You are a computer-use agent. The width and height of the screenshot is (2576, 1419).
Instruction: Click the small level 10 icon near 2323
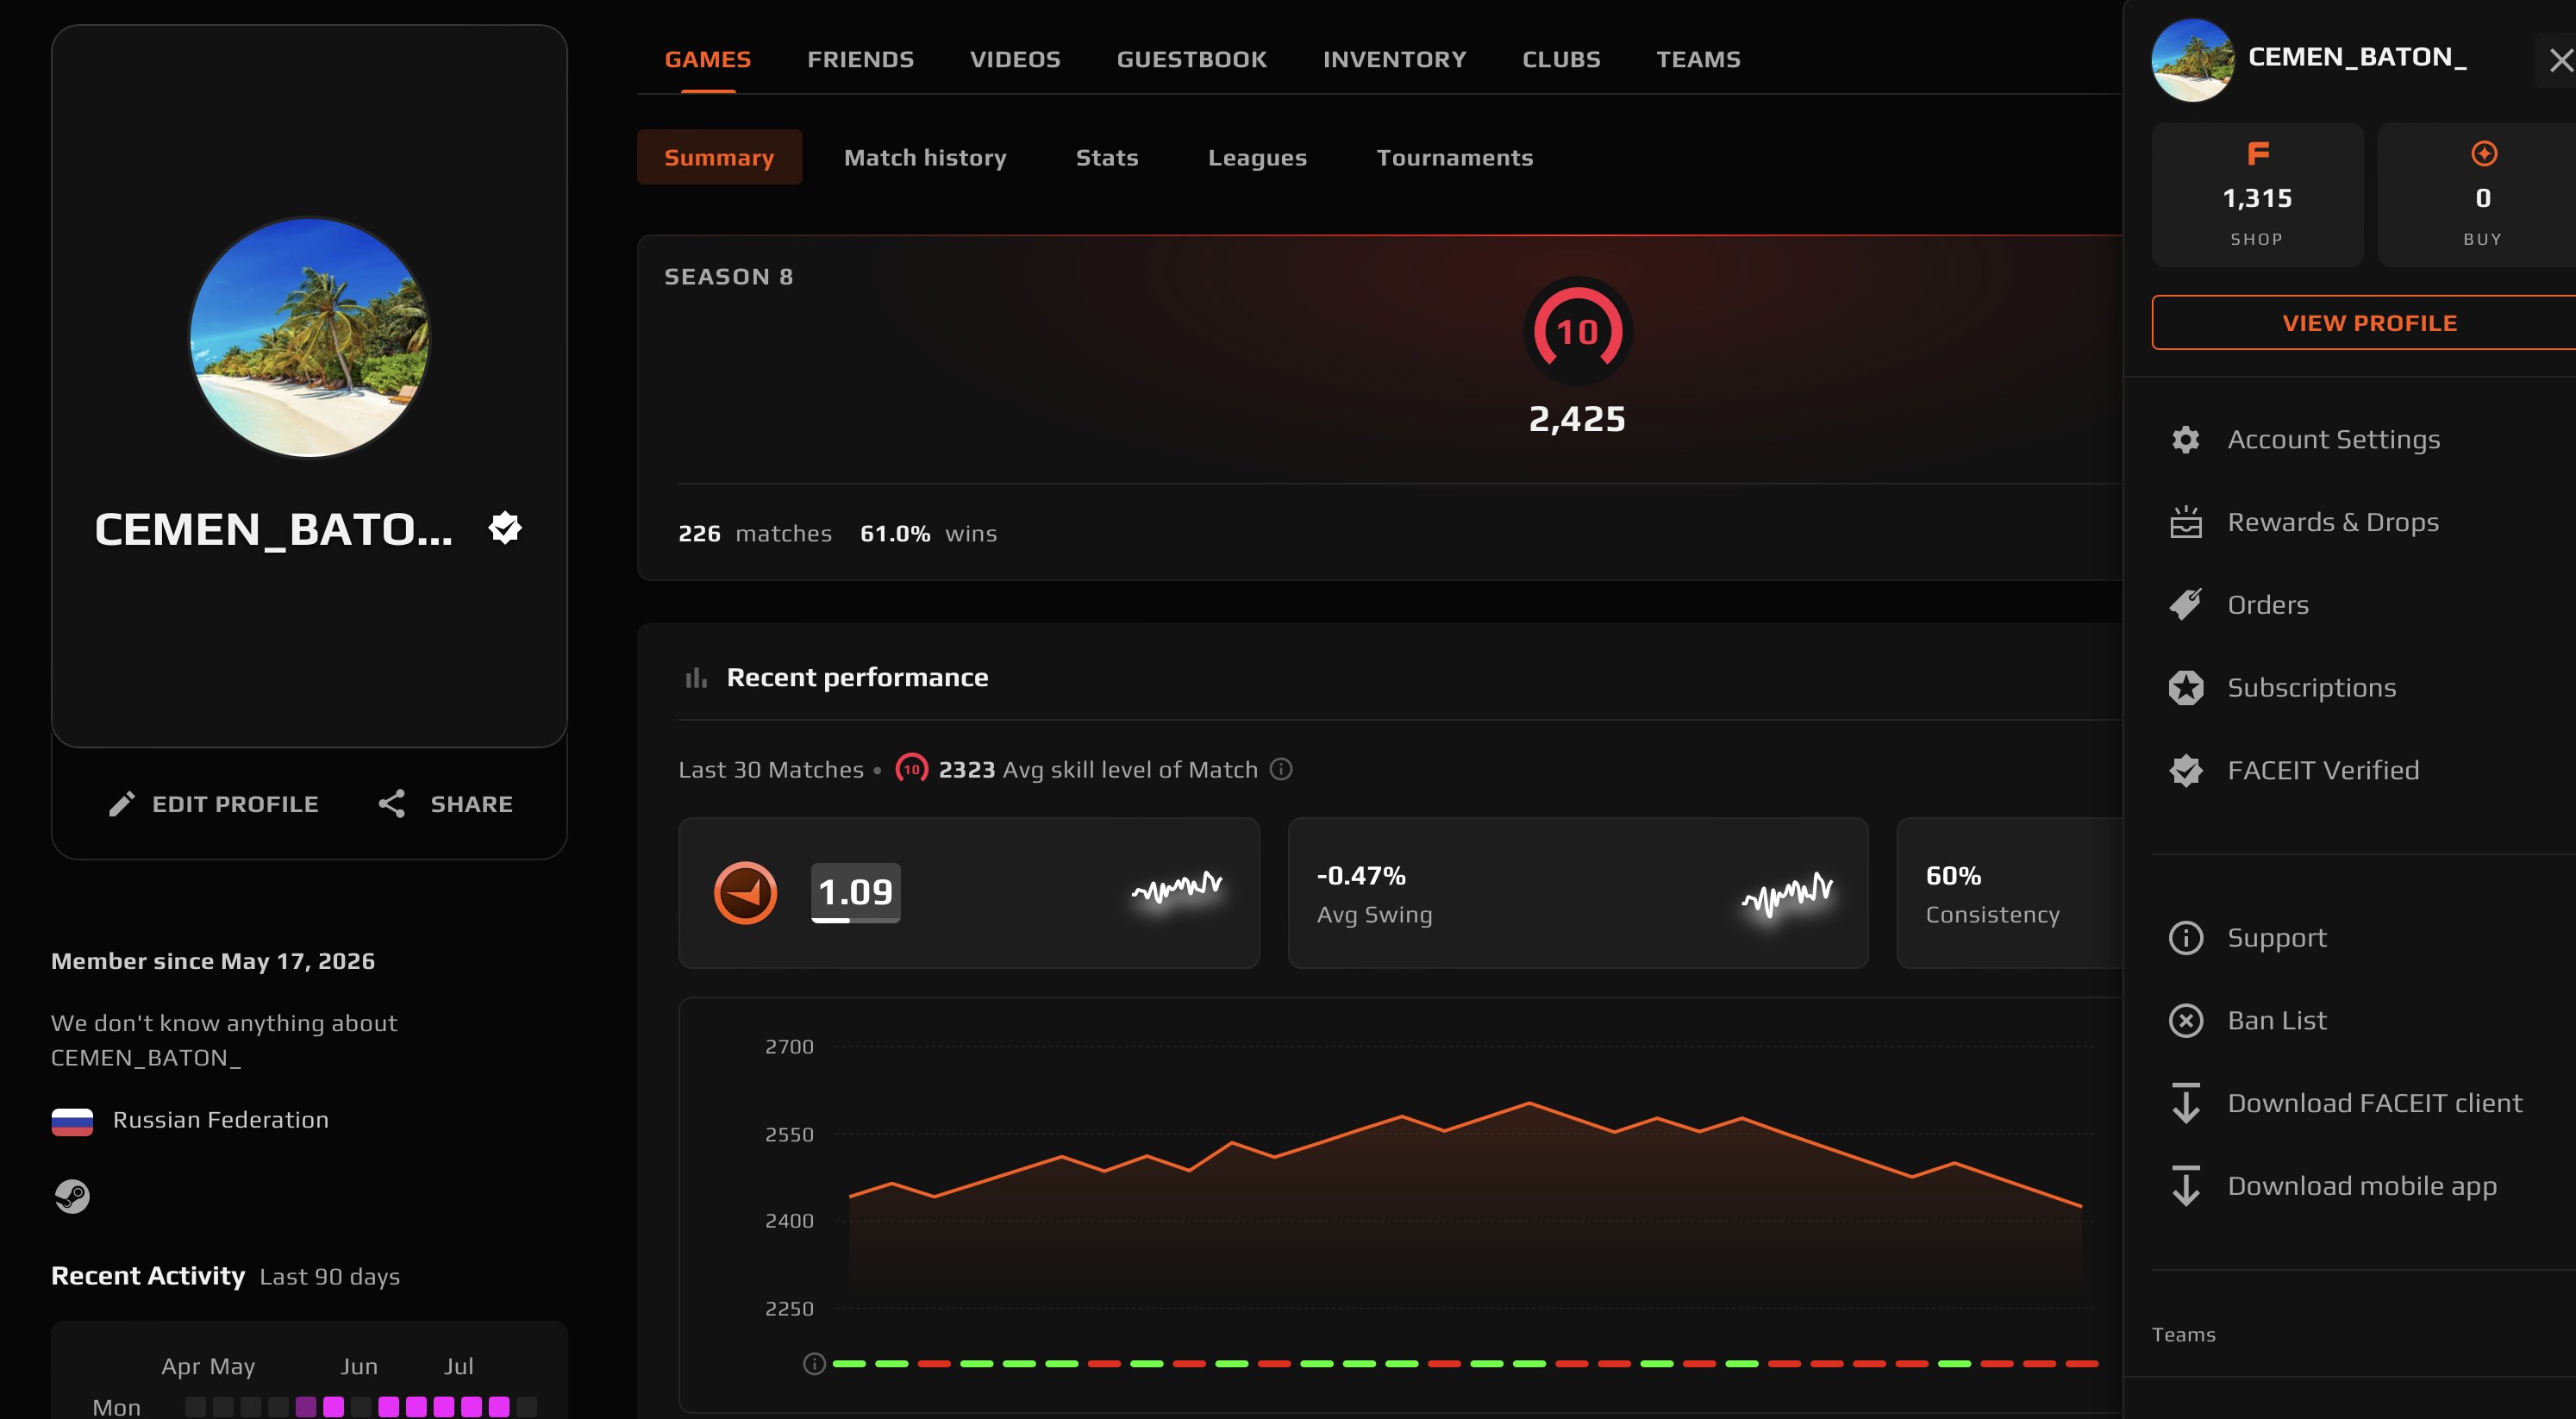coord(911,769)
